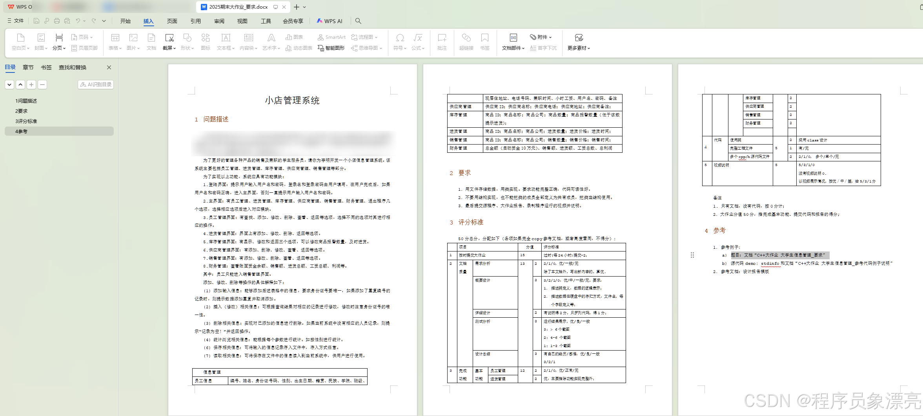Click the export-to-PDF icon beside Save
The height and width of the screenshot is (416, 923).
pyautogui.click(x=46, y=21)
